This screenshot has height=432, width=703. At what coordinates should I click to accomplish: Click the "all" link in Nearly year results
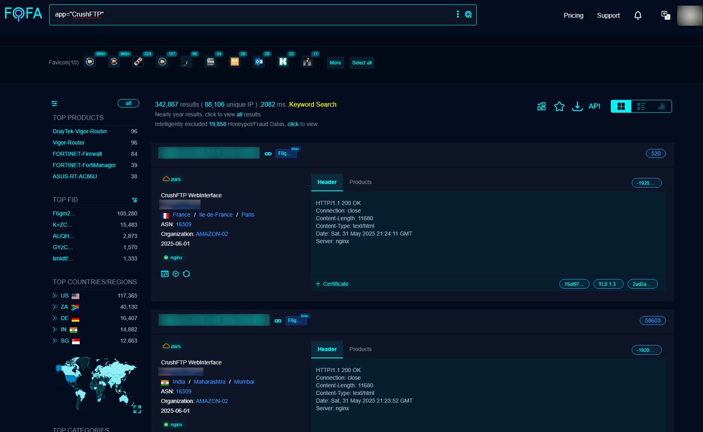tap(240, 114)
